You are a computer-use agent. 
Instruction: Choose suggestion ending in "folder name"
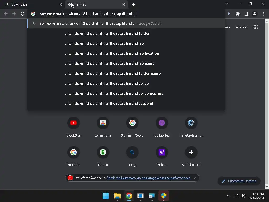point(126,73)
